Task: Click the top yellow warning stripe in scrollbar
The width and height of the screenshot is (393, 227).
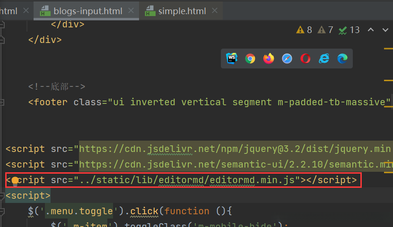Action: pos(388,49)
